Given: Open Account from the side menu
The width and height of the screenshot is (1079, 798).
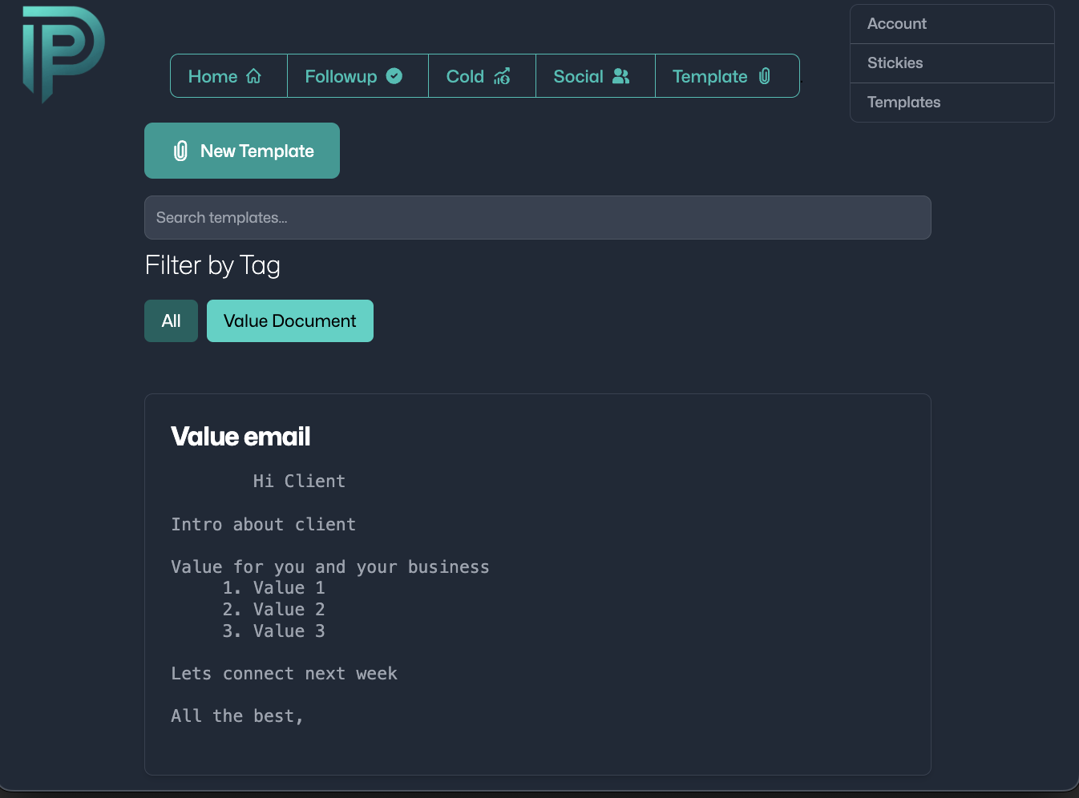Looking at the screenshot, I should click(x=896, y=24).
